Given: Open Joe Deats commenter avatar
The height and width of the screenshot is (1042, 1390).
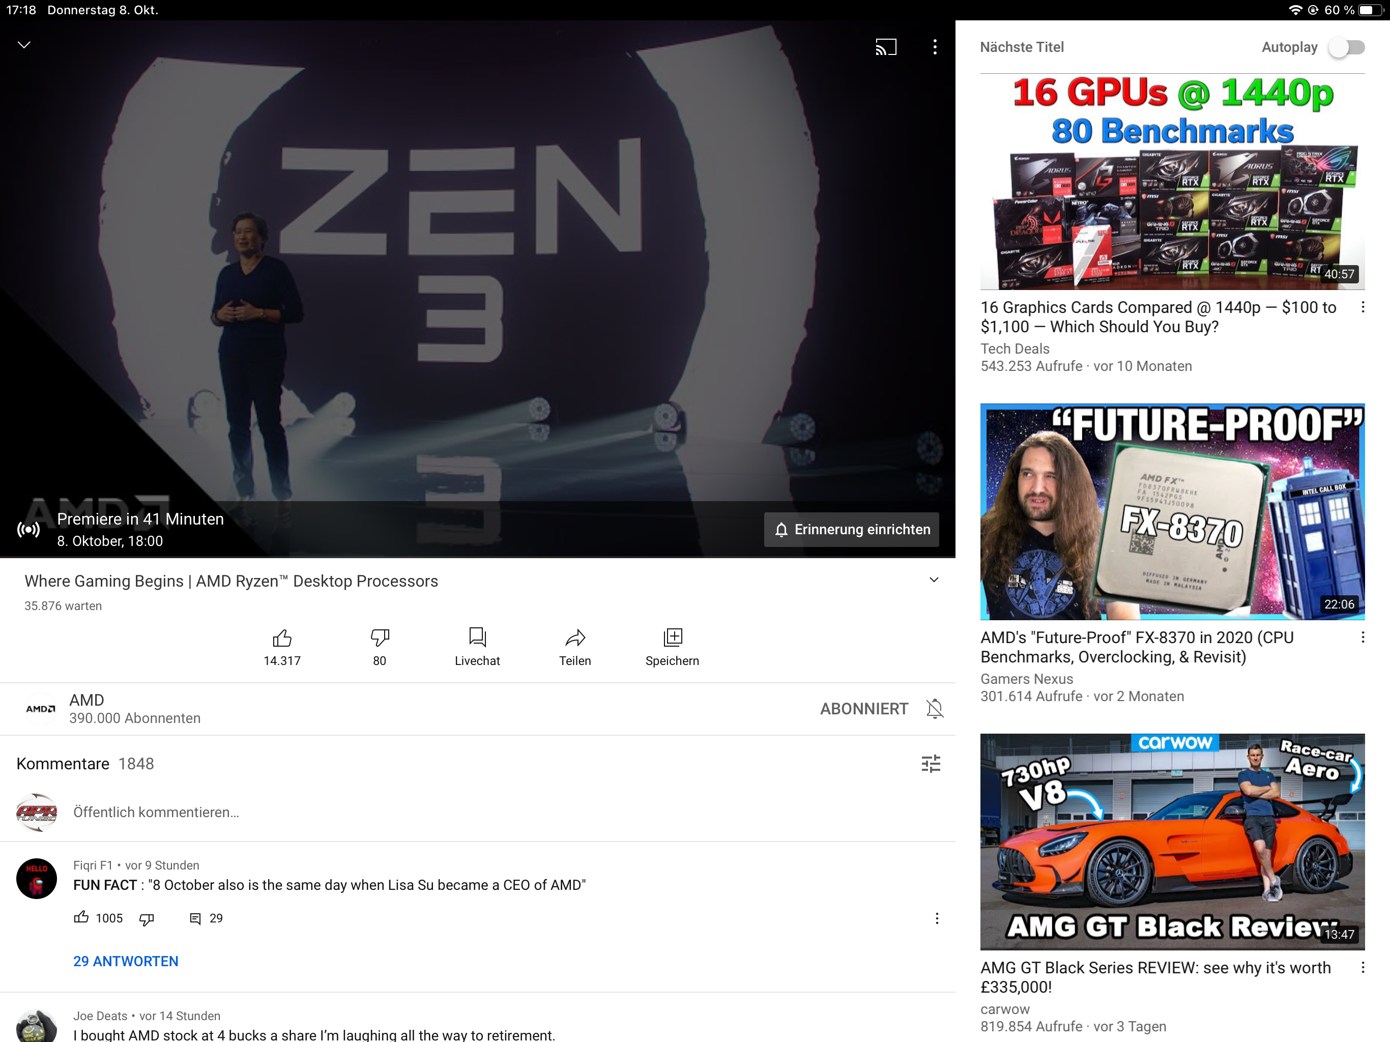Looking at the screenshot, I should coord(37,1027).
